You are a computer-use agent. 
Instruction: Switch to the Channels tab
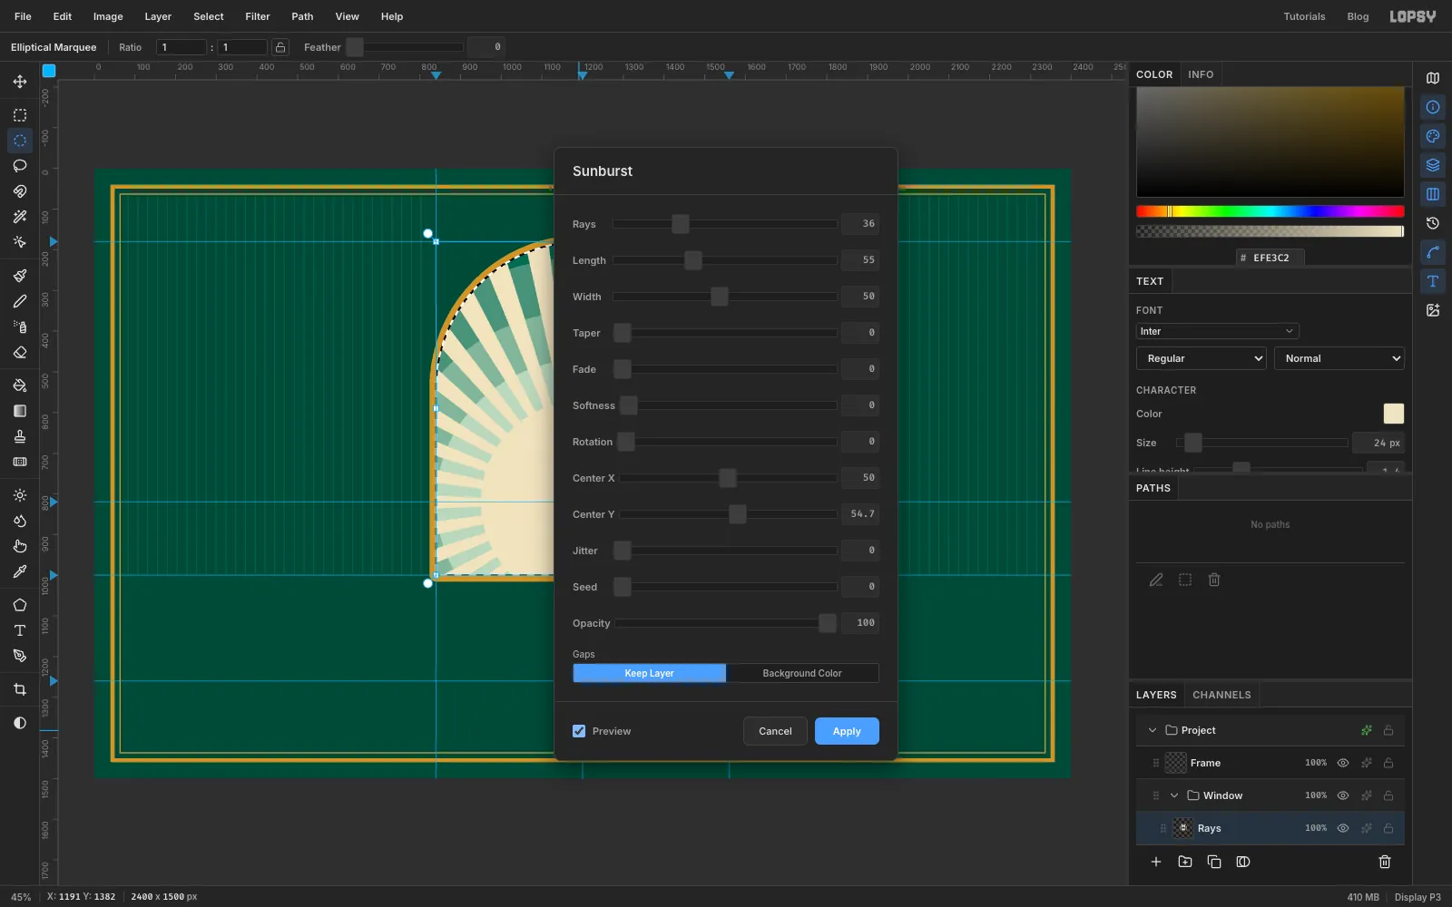(x=1221, y=695)
